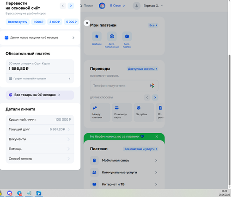Select the По реквизитам document tile
The height and width of the screenshot is (197, 231).
pos(160,112)
